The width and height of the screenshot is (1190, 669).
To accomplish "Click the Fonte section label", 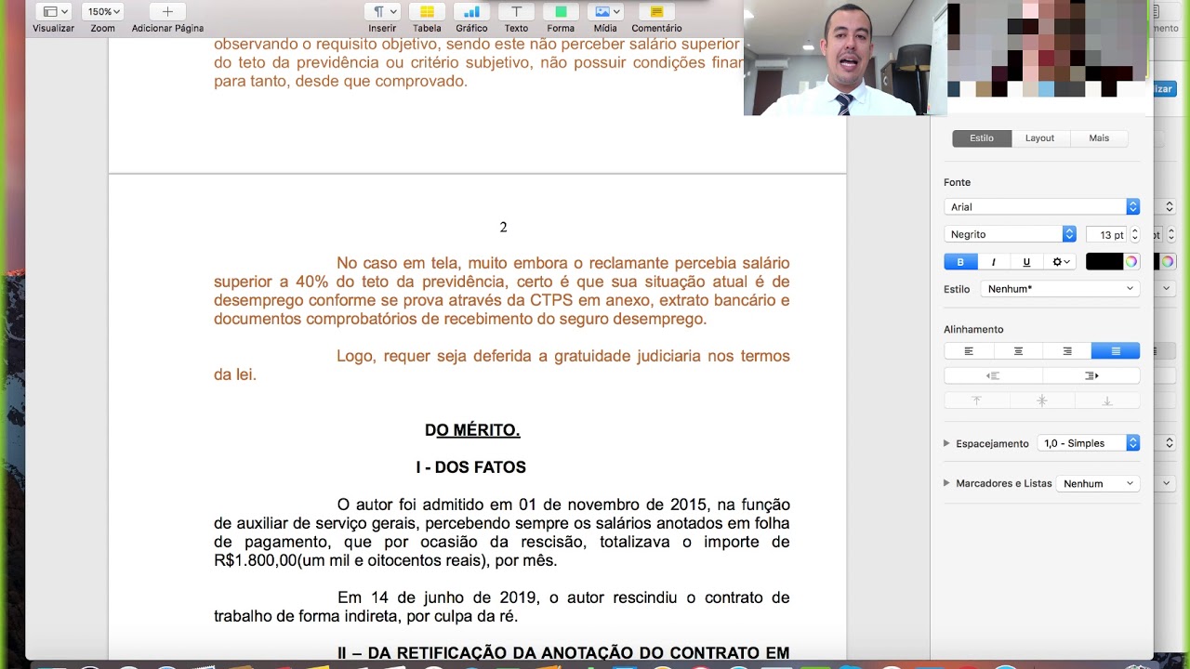I will tap(957, 182).
